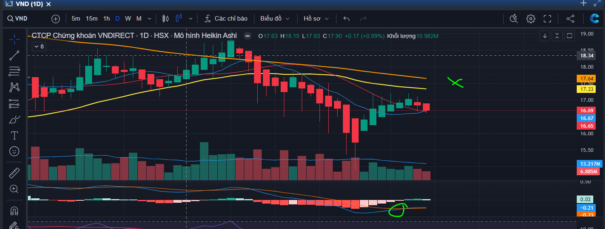Click the maximize pane icon
The width and height of the screenshot is (605, 229).
coord(569,36)
